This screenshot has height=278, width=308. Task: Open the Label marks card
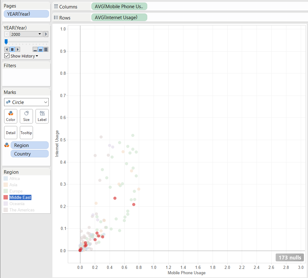[42, 116]
